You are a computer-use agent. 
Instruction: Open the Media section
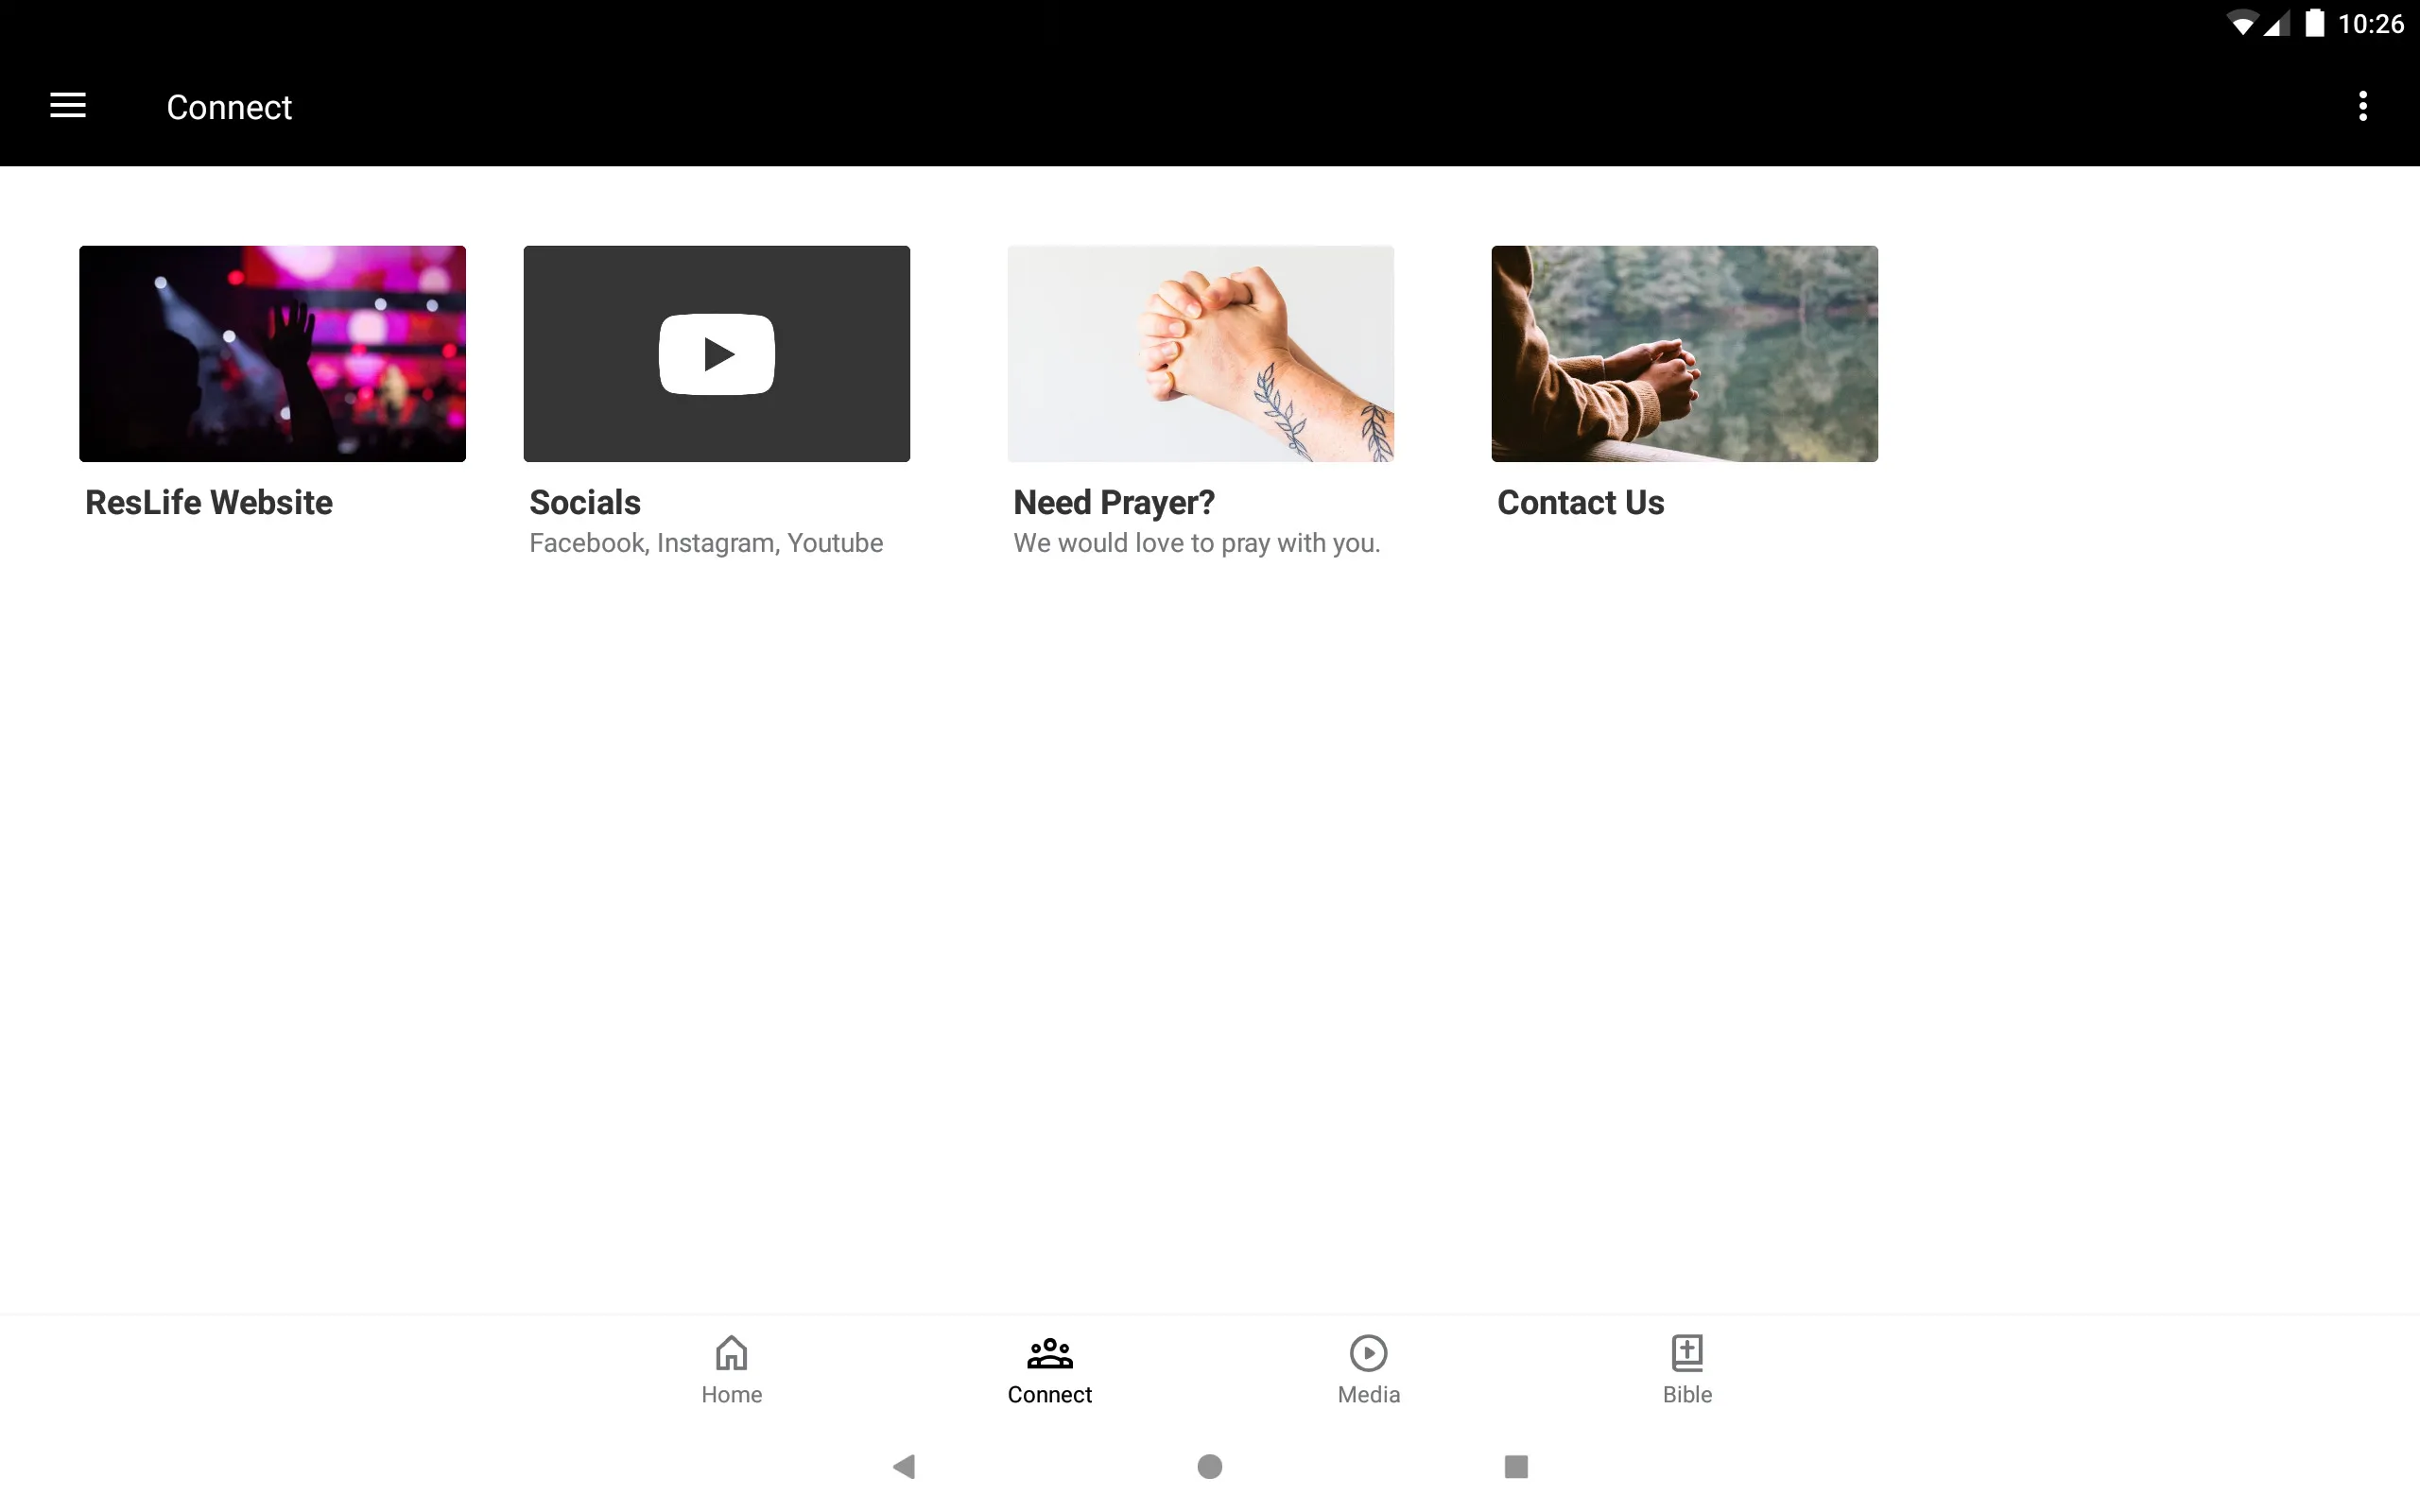pos(1368,1367)
